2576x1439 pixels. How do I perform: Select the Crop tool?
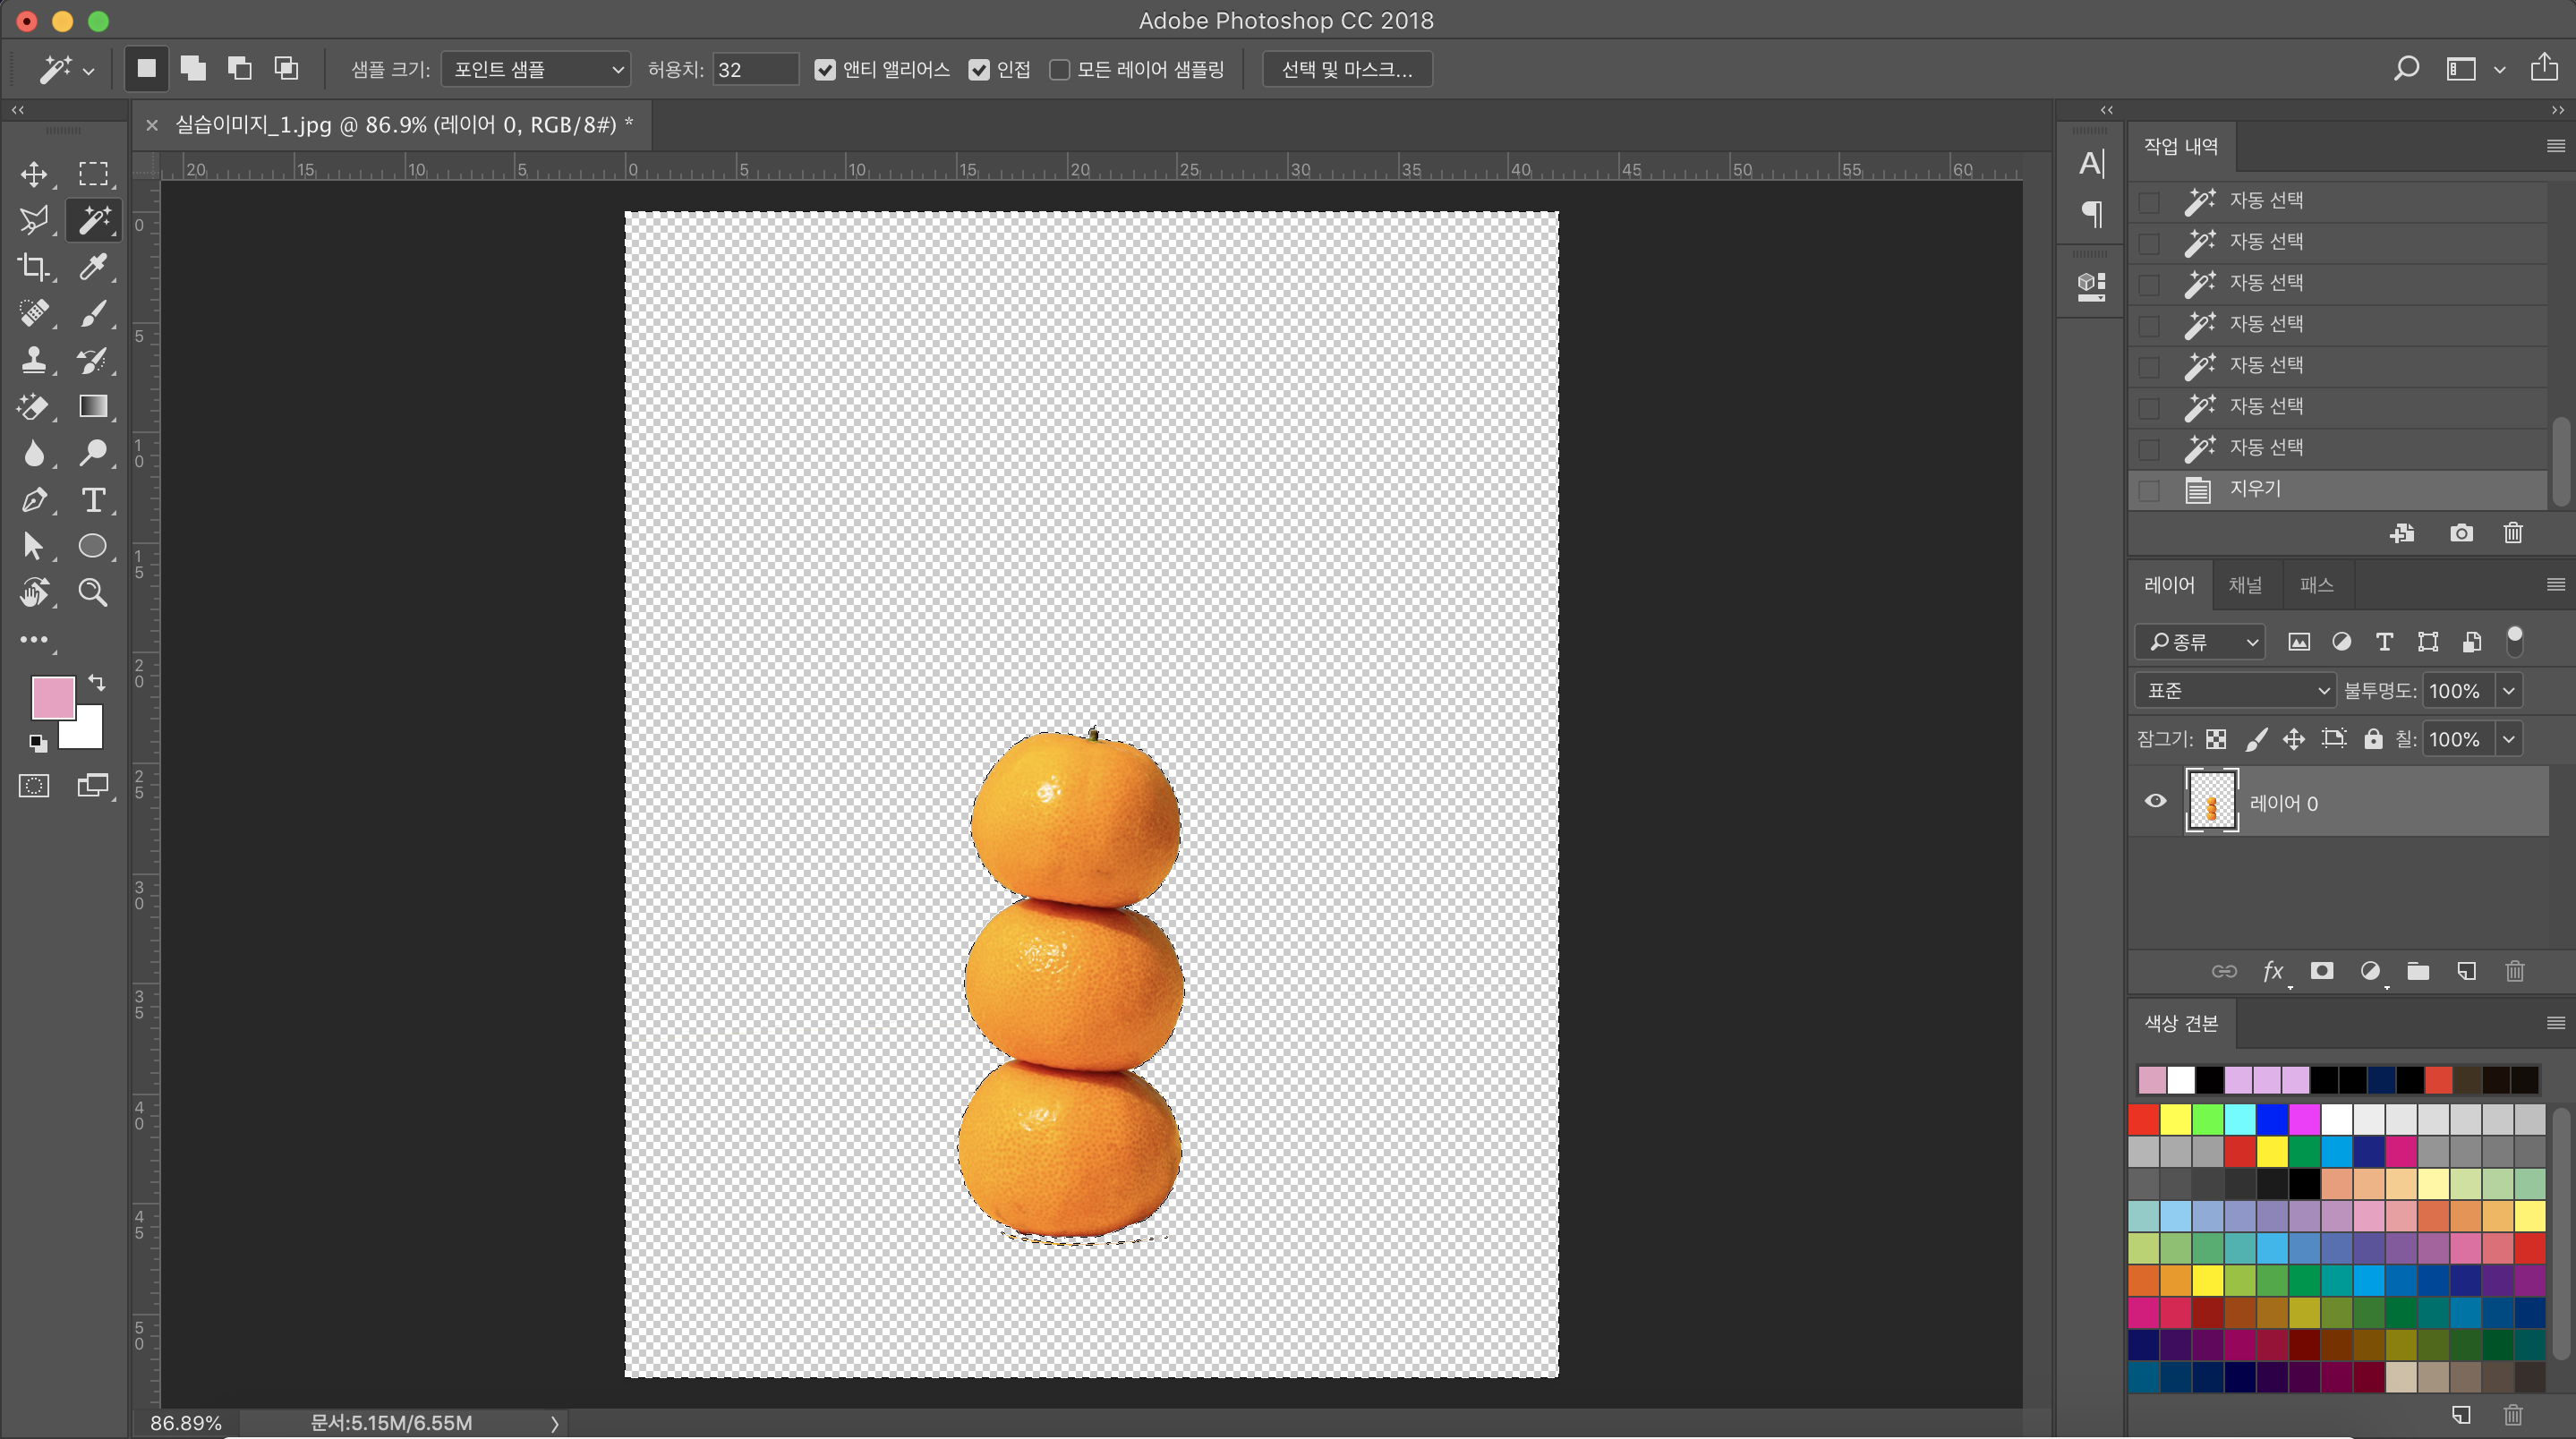click(33, 267)
